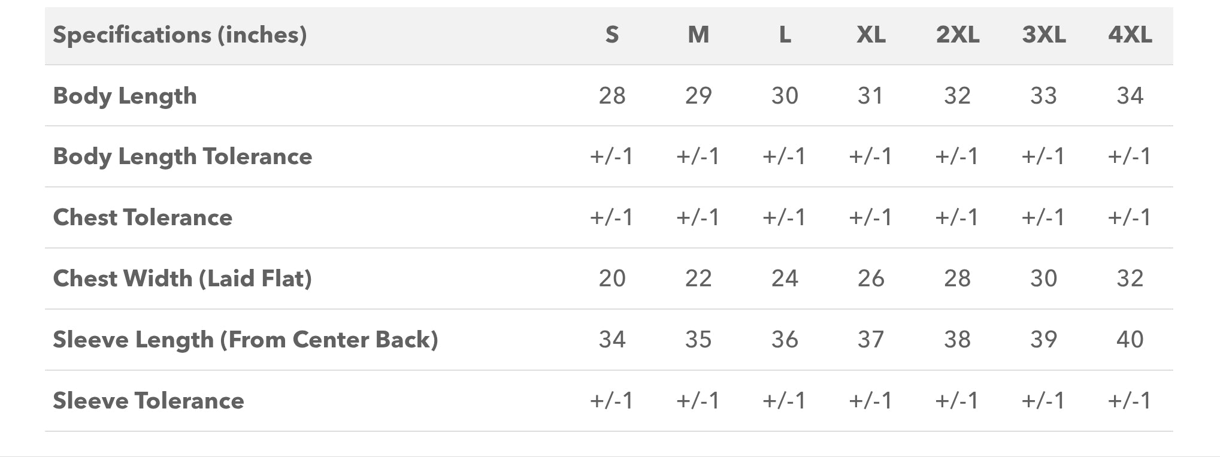
Task: Select the "Chest Width (Laid Flat)" label
Action: pyautogui.click(x=182, y=279)
